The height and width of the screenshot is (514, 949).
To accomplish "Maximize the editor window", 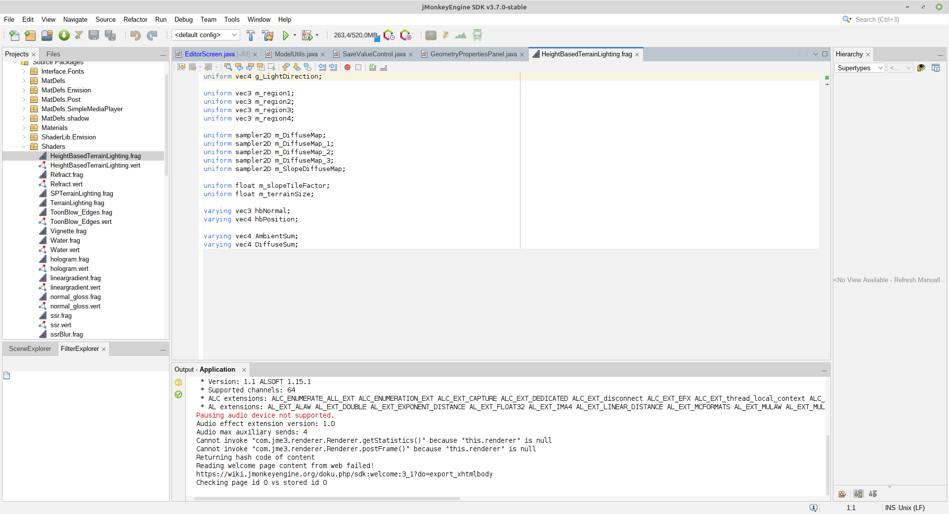I will pos(825,54).
